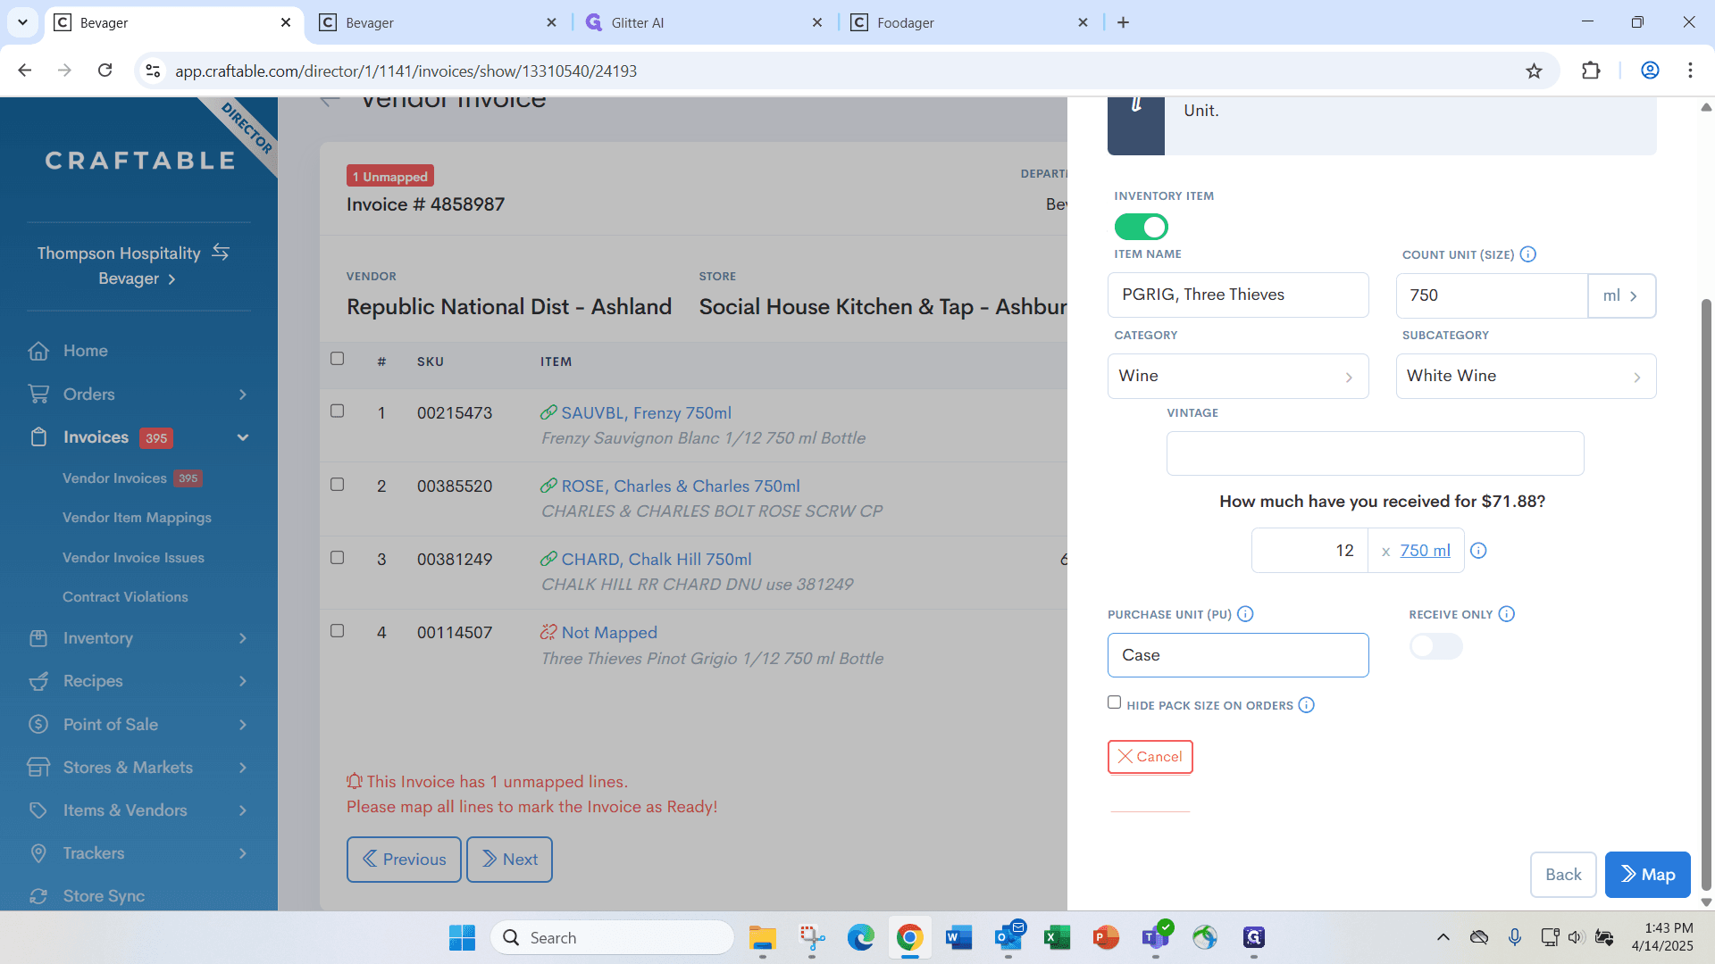The height and width of the screenshot is (964, 1715).
Task: Expand the Recipes menu chevron
Action: (243, 681)
